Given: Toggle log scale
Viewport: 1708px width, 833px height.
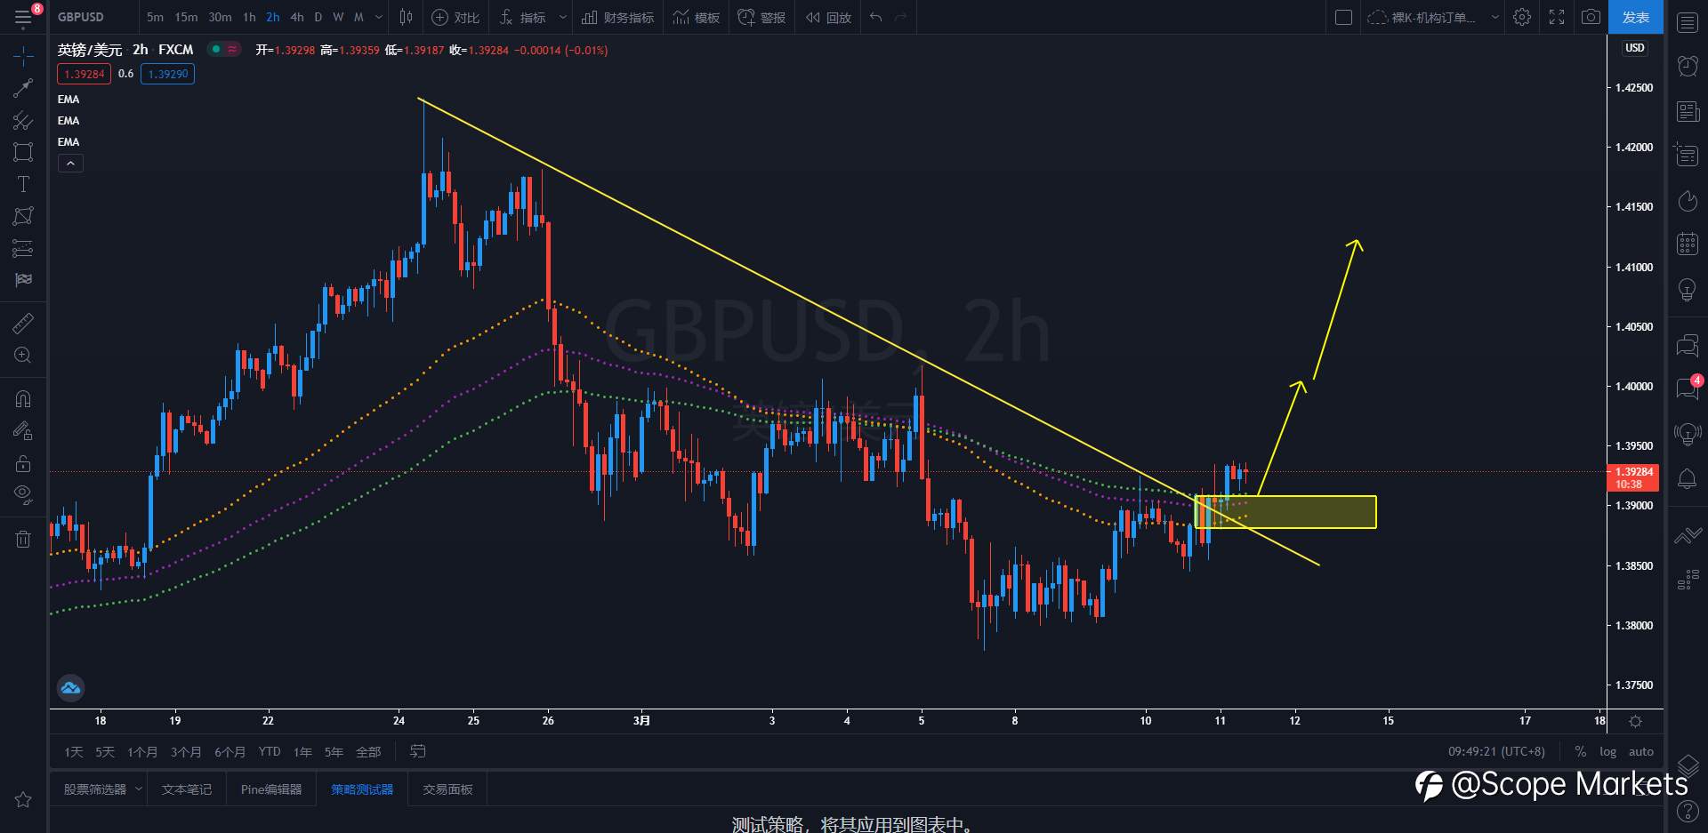Looking at the screenshot, I should click(x=1607, y=752).
